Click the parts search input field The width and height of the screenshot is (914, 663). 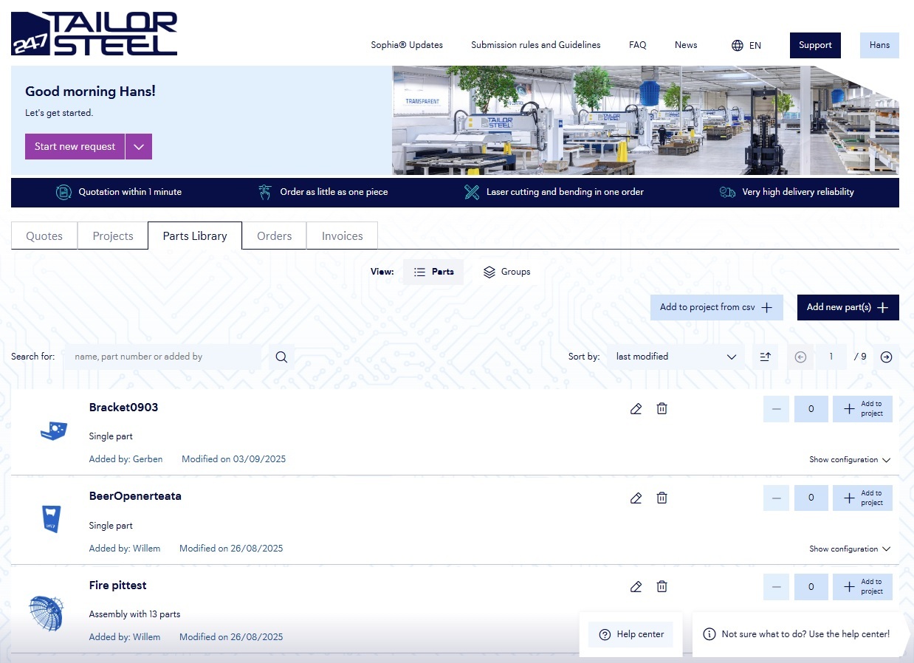coord(162,357)
